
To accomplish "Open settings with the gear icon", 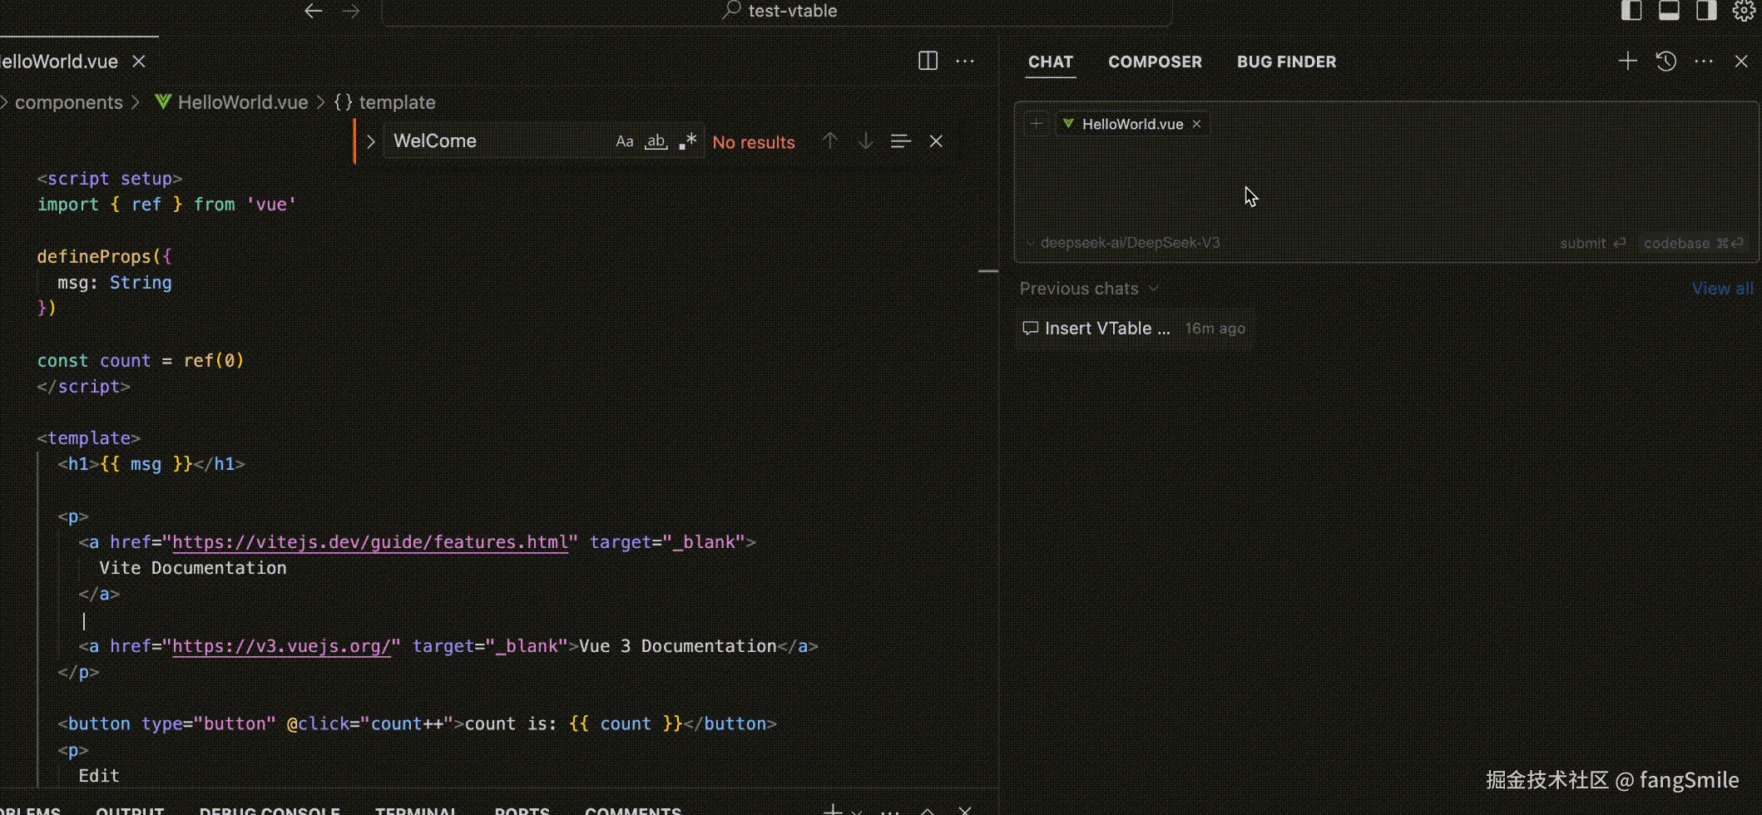I will coord(1744,11).
